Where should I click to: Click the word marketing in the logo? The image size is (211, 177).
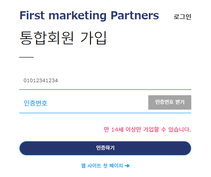(78, 16)
